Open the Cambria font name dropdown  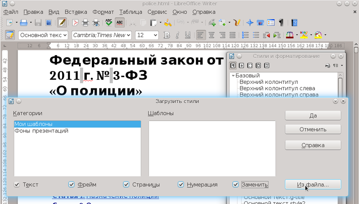128,35
